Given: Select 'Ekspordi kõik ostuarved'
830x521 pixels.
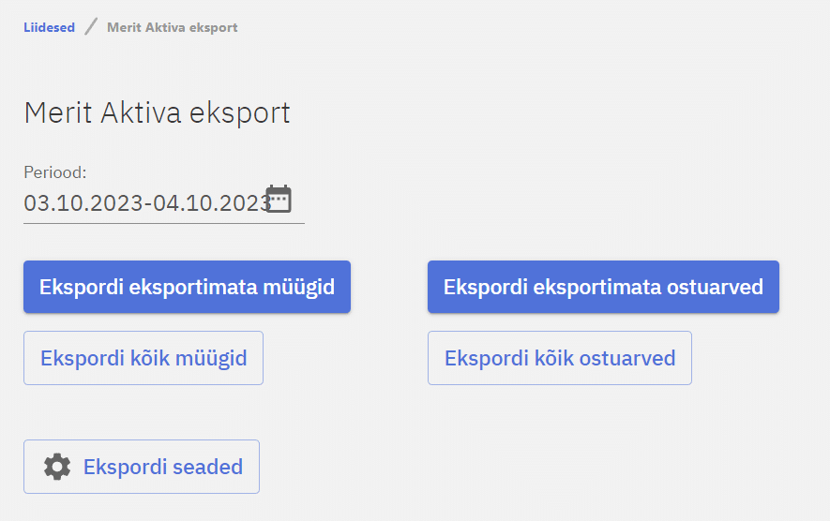Looking at the screenshot, I should point(560,358).
